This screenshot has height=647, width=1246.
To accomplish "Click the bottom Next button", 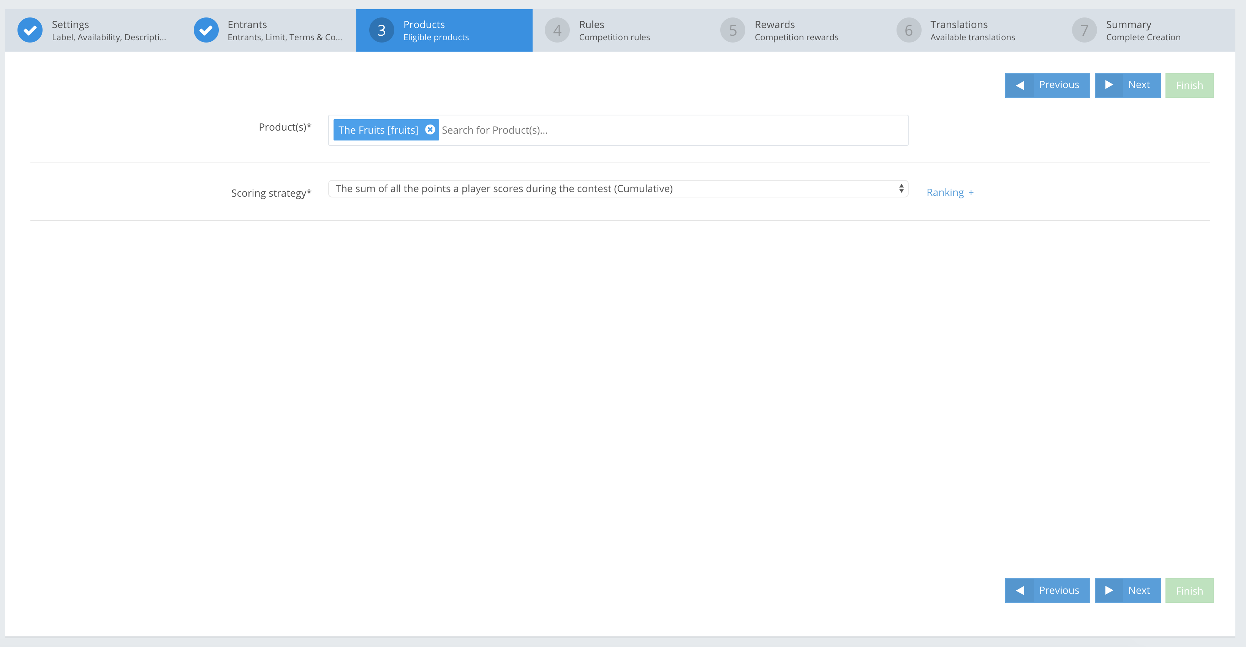I will coord(1127,590).
